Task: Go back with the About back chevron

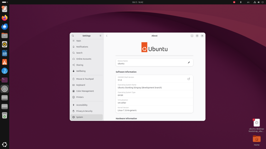Action: pyautogui.click(x=107, y=36)
